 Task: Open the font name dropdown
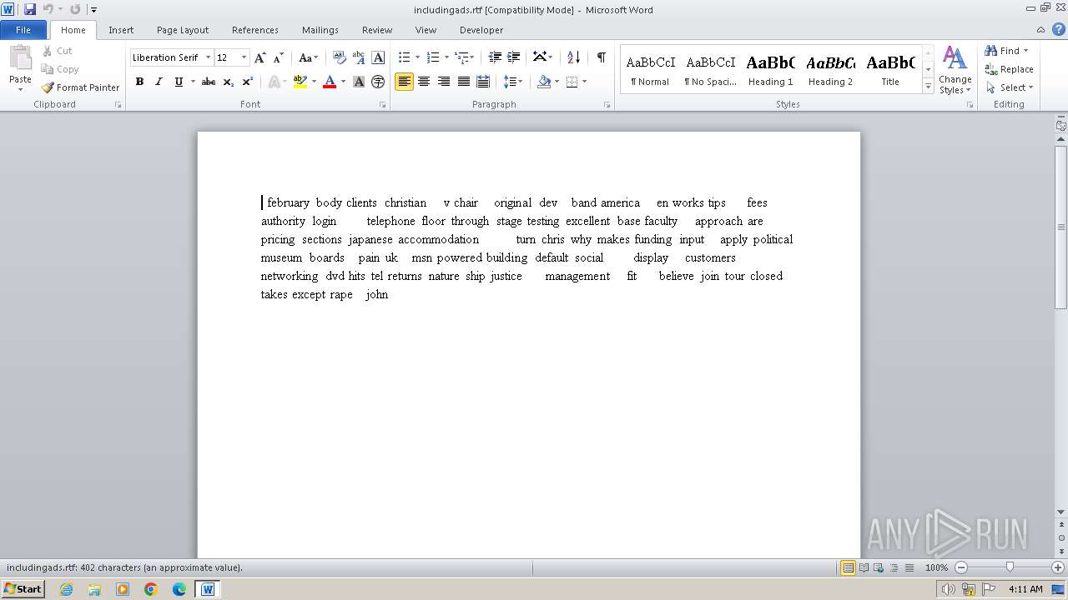[x=209, y=57]
